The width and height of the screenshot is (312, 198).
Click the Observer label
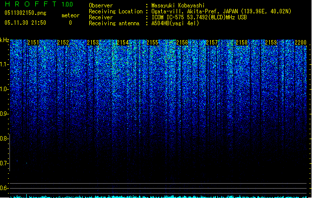pos(101,5)
